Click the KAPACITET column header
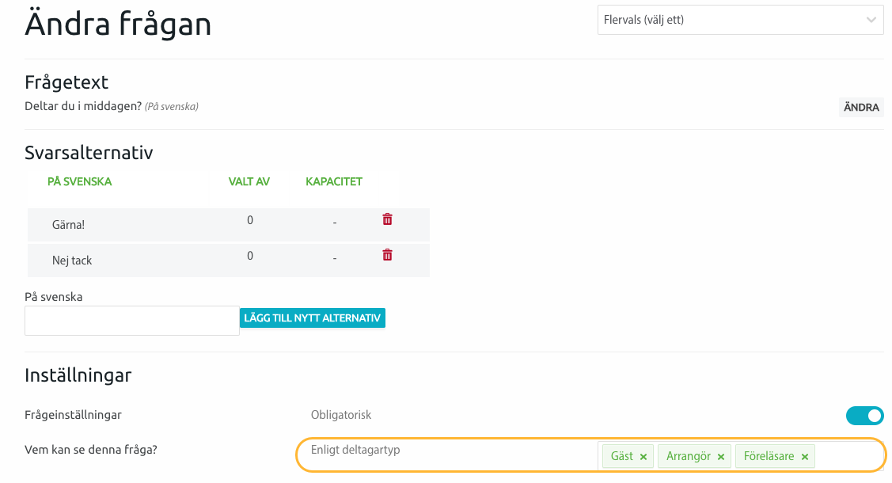 click(334, 181)
